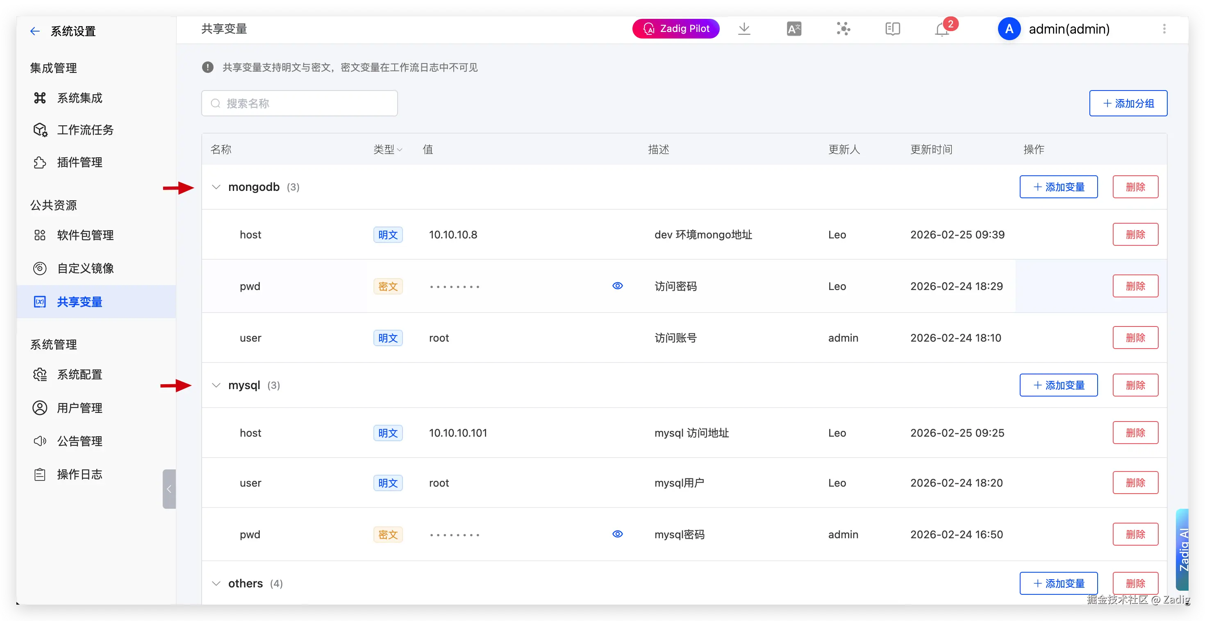Click the value 10.10.10.8

[453, 235]
